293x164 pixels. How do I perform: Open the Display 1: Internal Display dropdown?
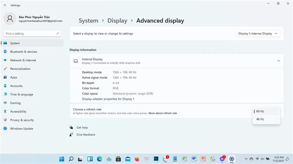(x=258, y=34)
